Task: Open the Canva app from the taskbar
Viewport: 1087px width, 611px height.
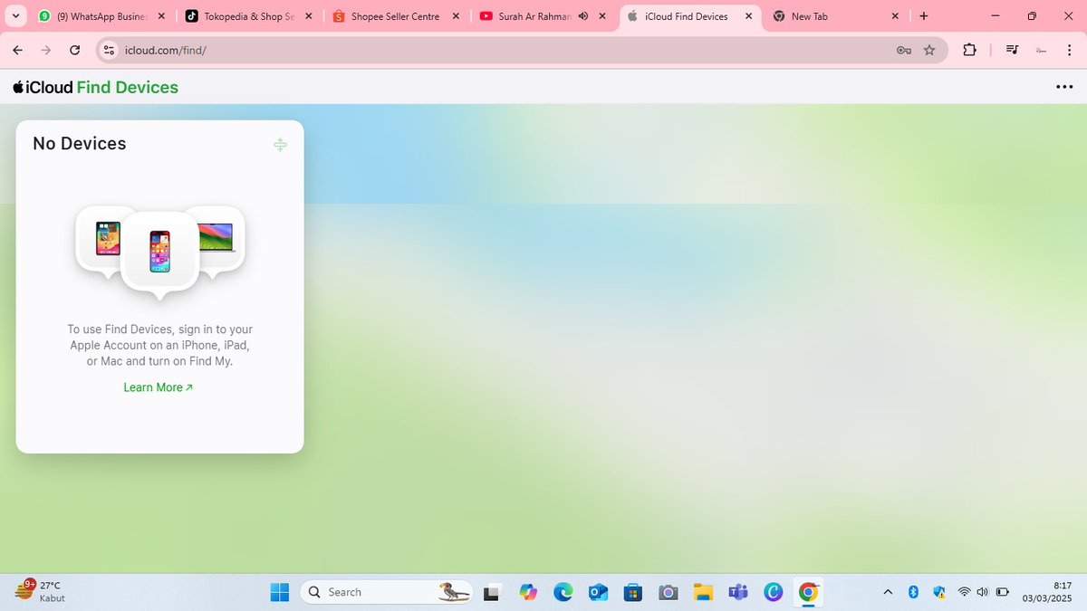Action: pos(773,592)
